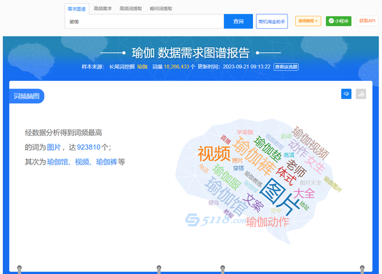
Task: Click the orange 视频 word in cloud
Action: (214, 154)
